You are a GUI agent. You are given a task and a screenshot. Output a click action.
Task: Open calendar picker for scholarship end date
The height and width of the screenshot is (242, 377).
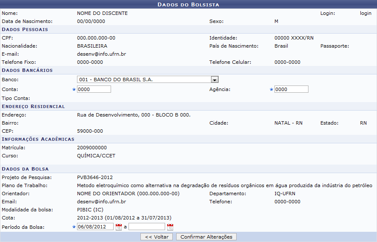pyautogui.click(x=170, y=227)
